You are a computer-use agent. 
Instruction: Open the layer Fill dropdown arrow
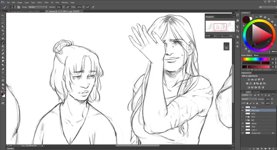pos(272,103)
